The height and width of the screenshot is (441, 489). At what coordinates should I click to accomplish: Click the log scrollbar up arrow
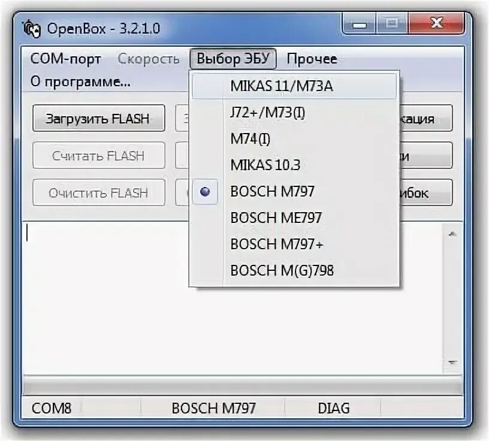click(x=452, y=234)
